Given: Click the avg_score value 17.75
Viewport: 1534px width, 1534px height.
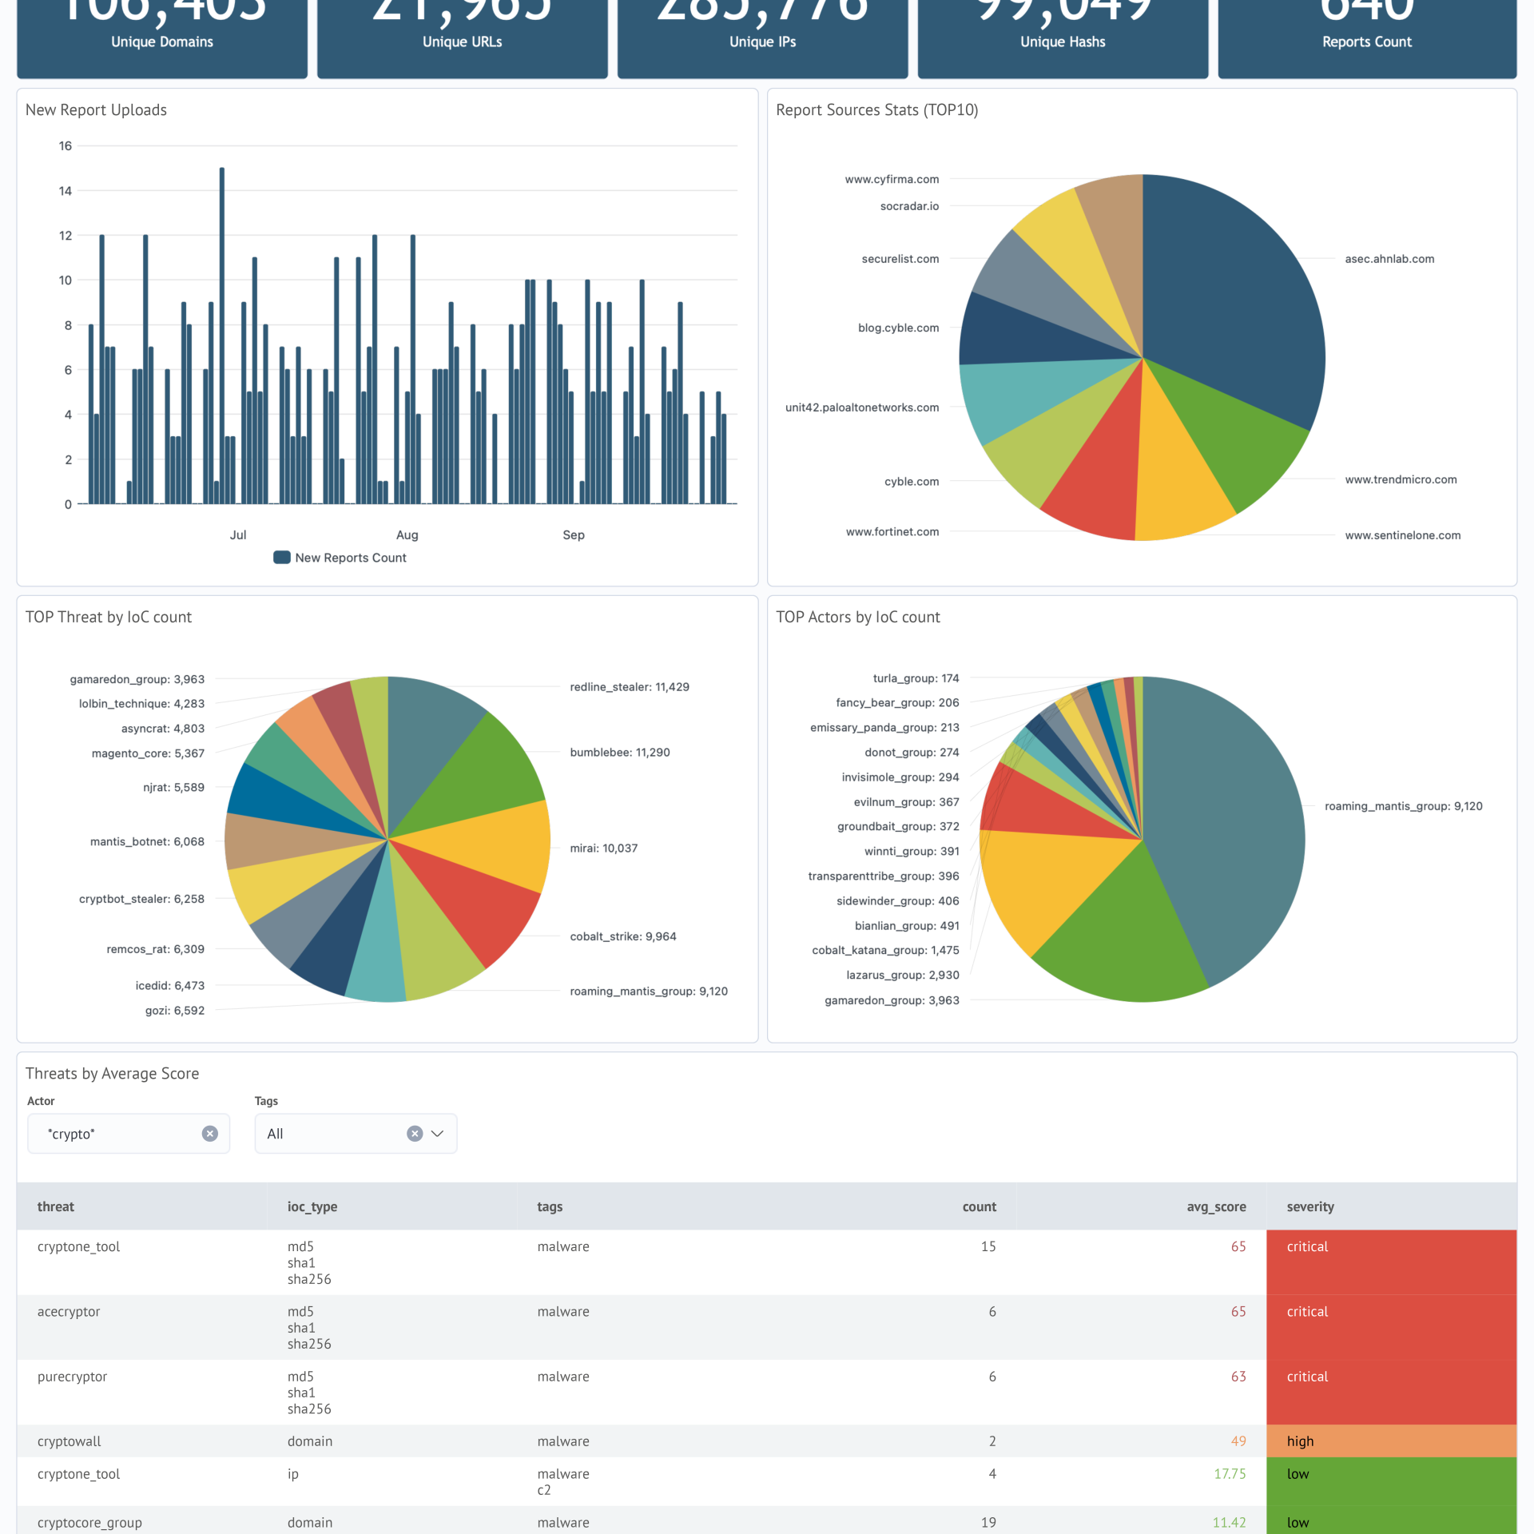Looking at the screenshot, I should point(1230,1473).
